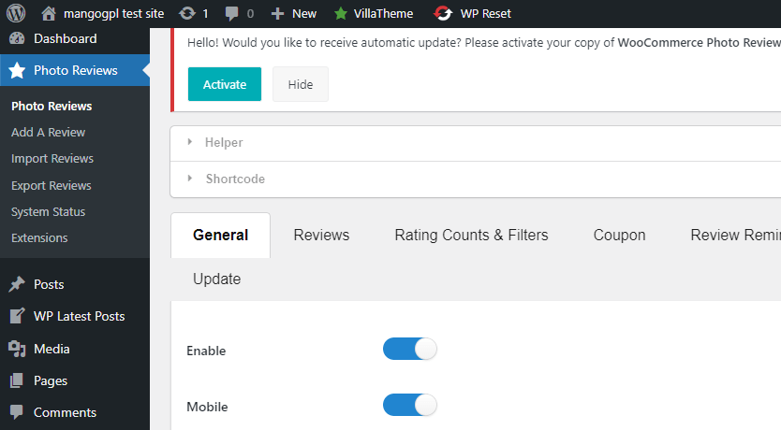Switch to the General tab
The image size is (781, 430).
[221, 236]
